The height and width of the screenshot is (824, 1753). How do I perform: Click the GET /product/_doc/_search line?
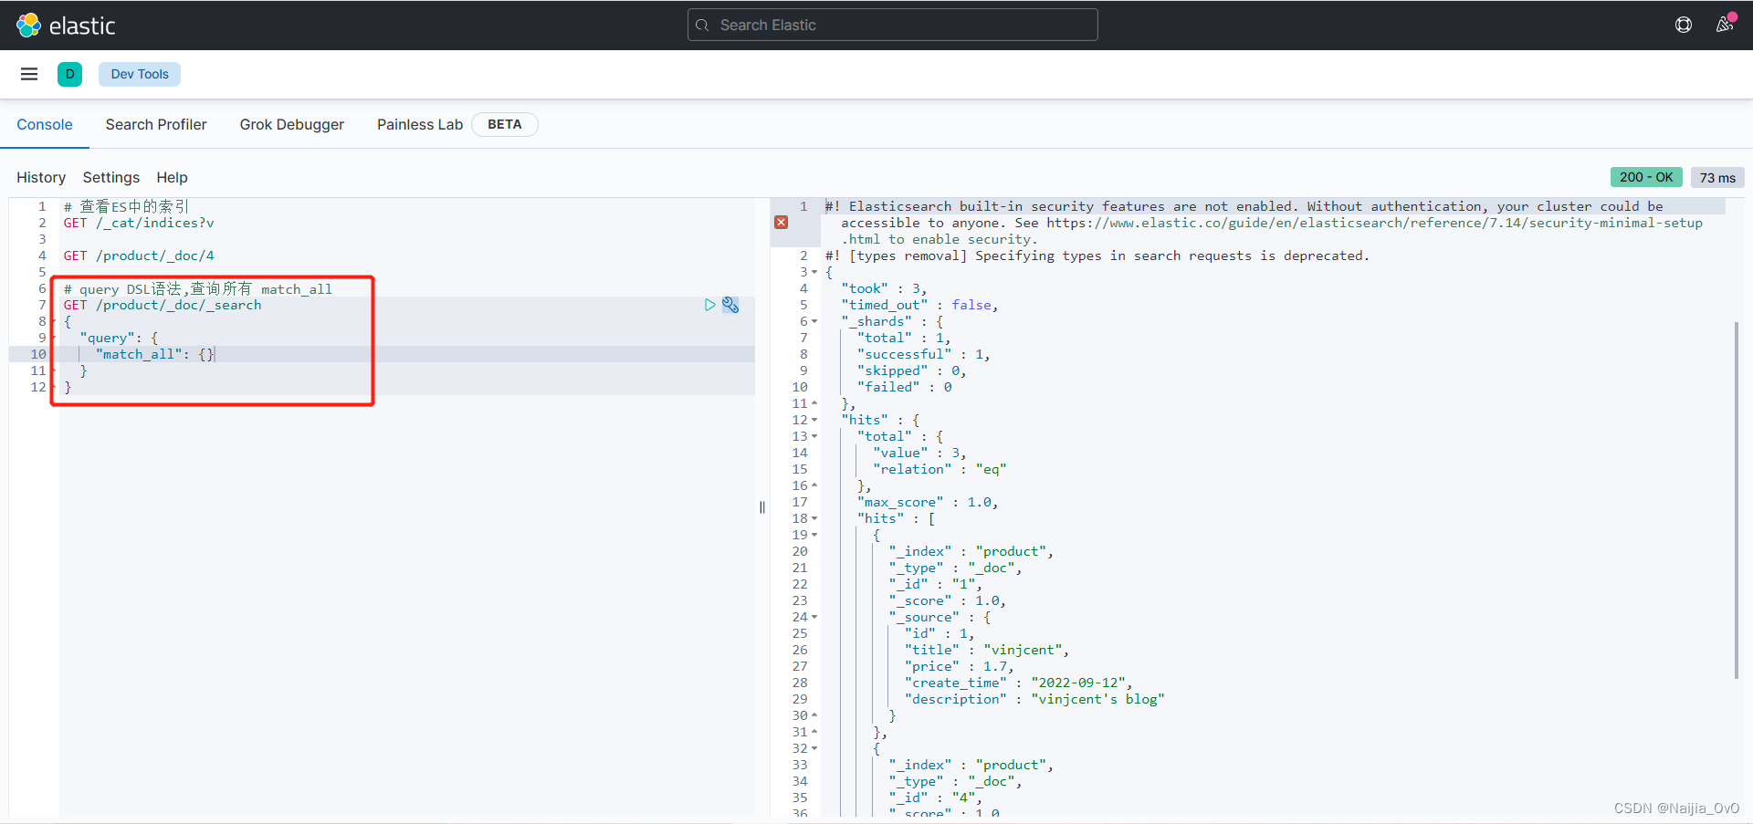(163, 305)
